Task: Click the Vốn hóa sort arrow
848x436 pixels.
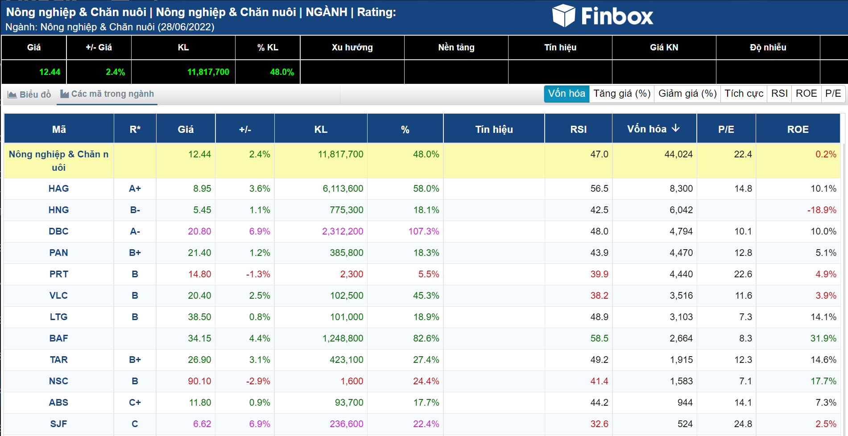Action: (676, 128)
